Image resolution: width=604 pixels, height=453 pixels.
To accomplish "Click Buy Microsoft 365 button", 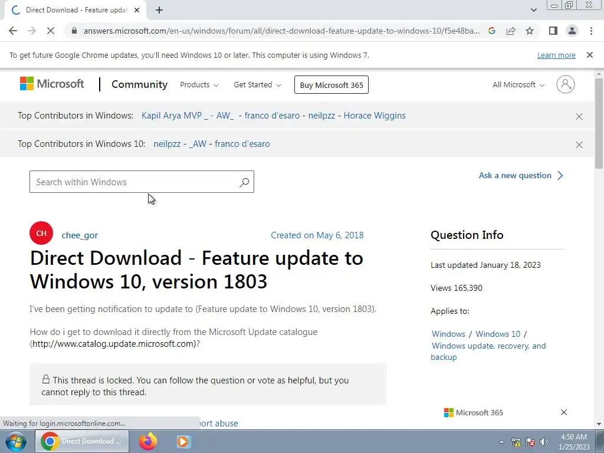I will coord(331,85).
